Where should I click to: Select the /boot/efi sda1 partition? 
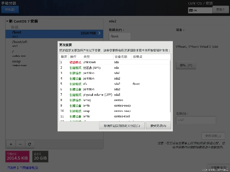[x=54, y=43]
